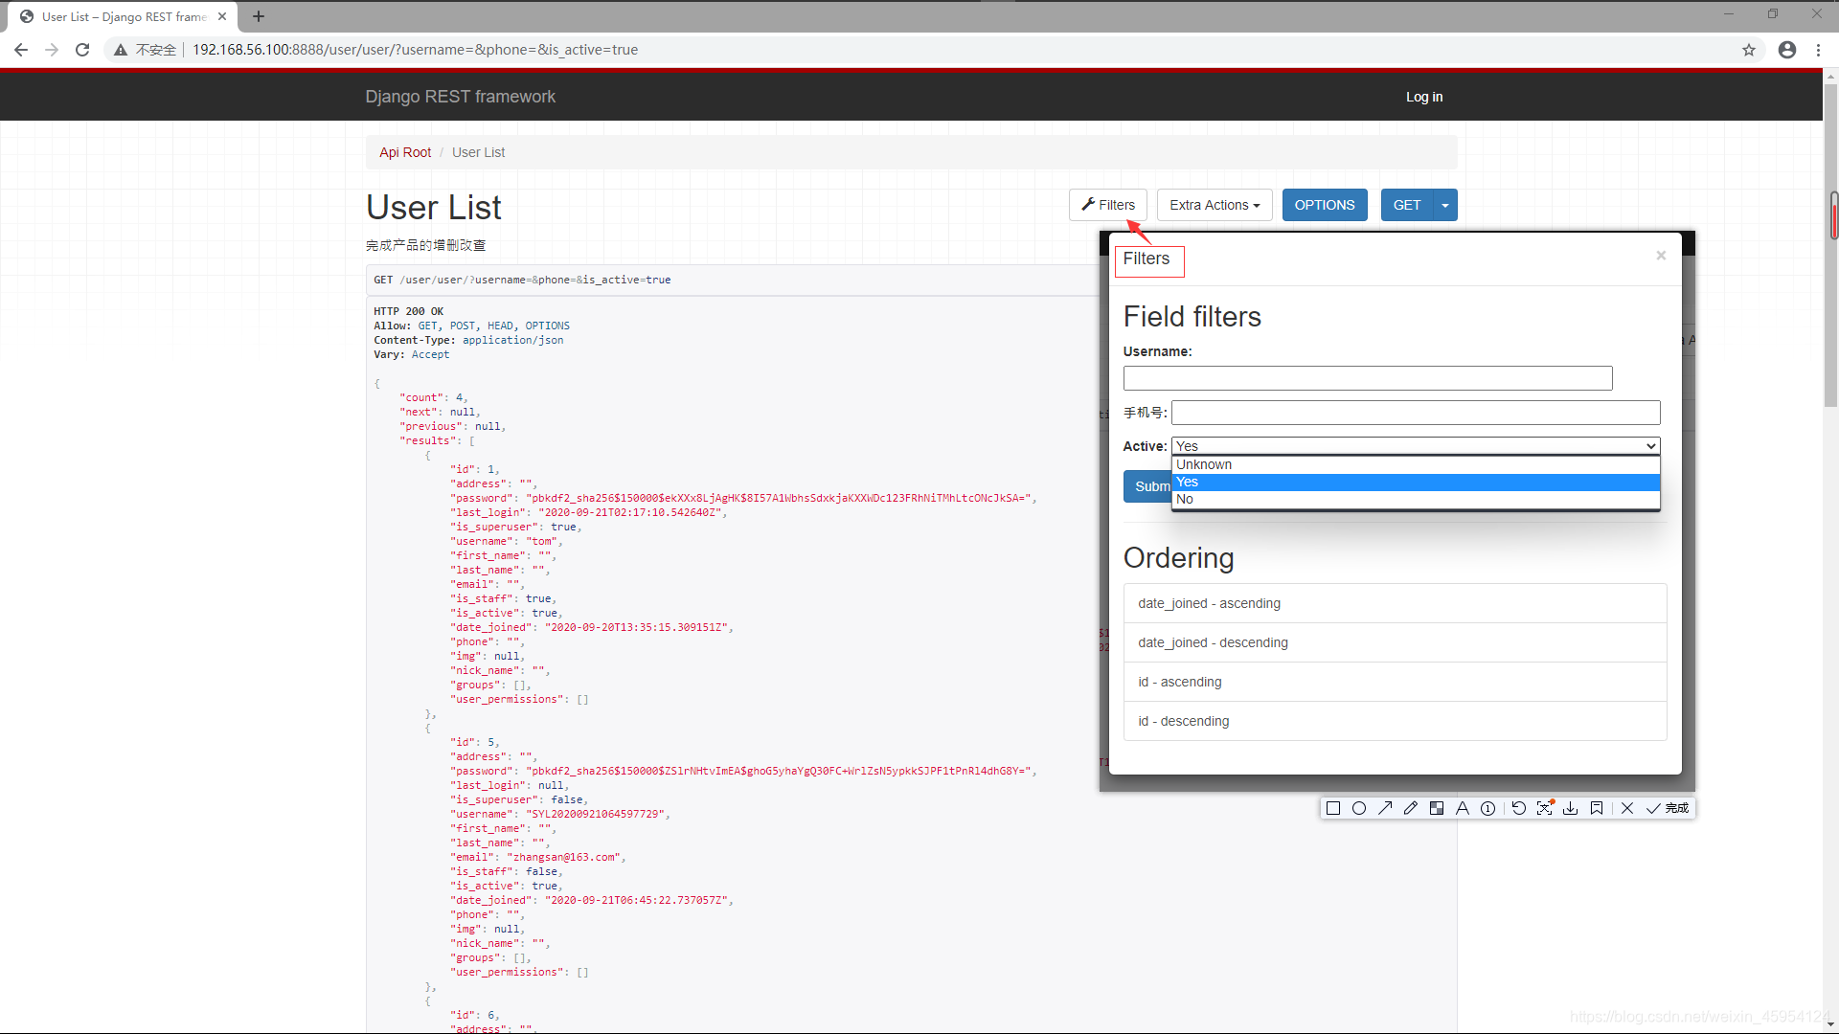Select the rectangle annotation tool
This screenshot has width=1839, height=1034.
(1332, 808)
